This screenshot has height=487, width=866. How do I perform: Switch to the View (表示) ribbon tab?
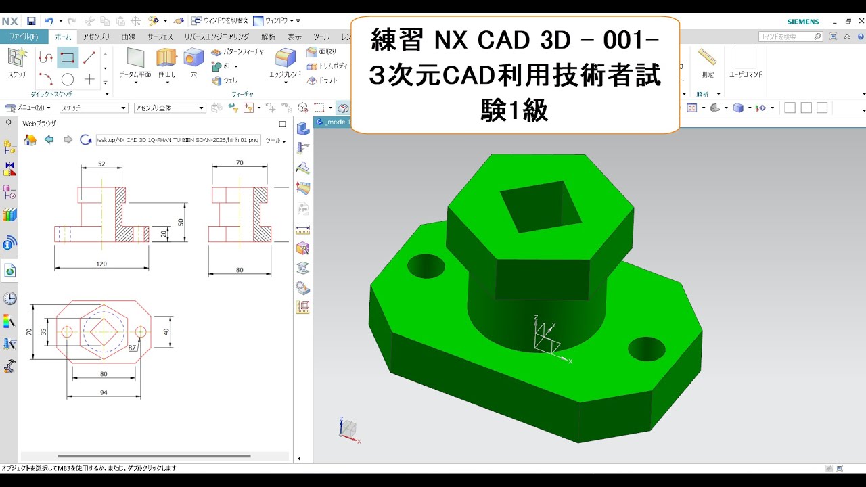click(x=294, y=37)
